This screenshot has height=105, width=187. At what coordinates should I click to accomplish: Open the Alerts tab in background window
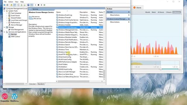pyautogui.click(x=137, y=8)
